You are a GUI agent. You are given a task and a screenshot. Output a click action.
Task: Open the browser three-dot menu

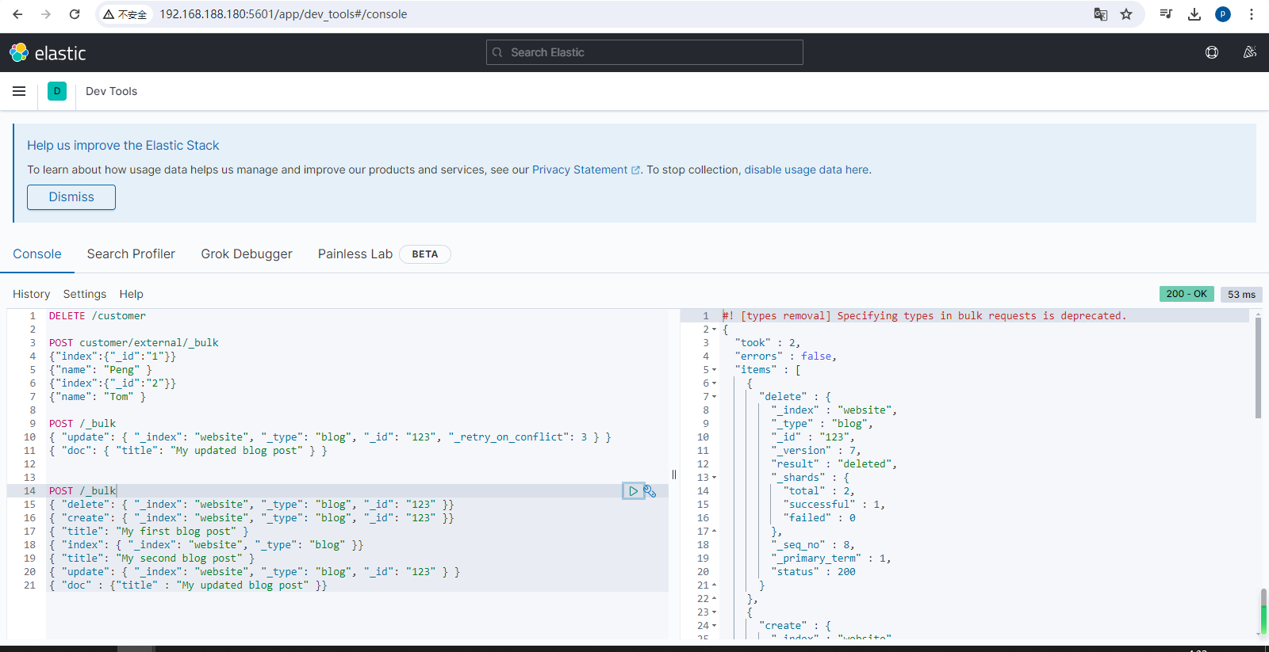pos(1252,14)
